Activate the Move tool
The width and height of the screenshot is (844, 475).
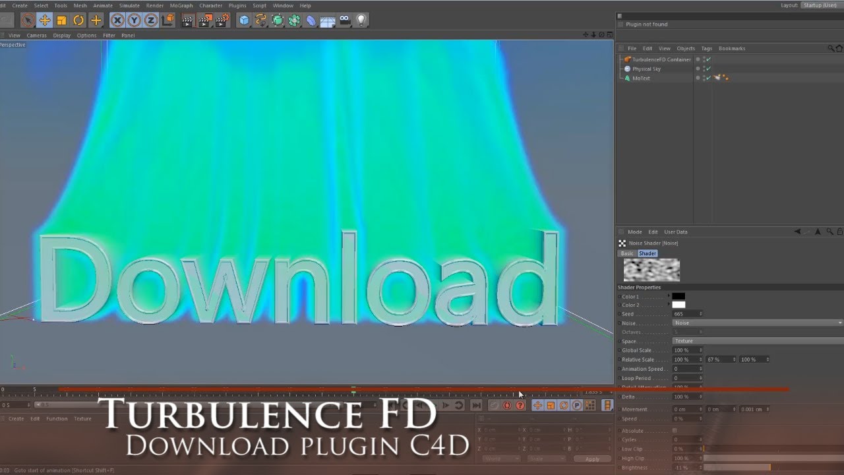point(45,20)
